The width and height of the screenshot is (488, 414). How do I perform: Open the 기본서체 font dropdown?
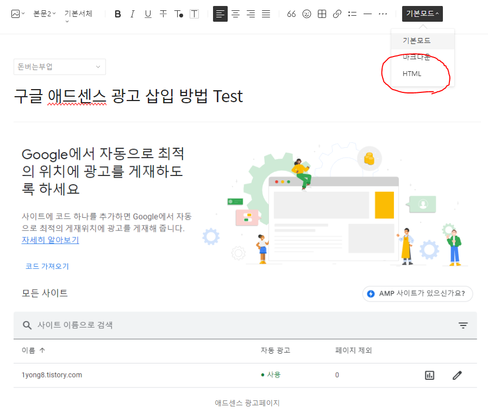(x=78, y=16)
